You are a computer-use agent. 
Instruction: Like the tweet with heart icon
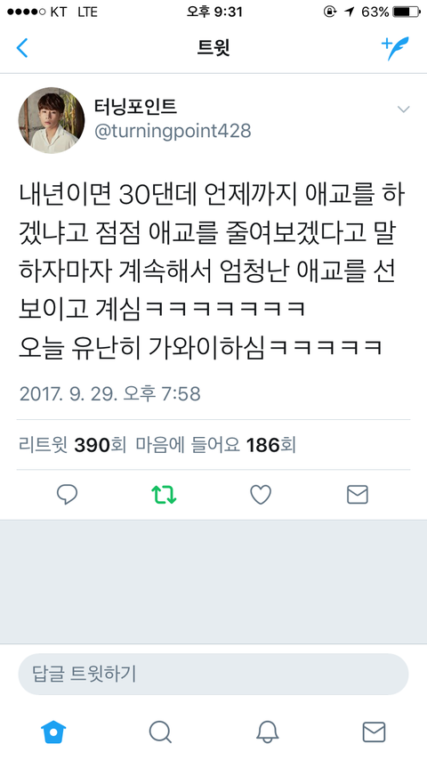tap(261, 495)
